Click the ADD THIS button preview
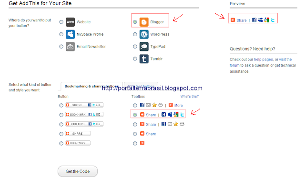This screenshot has width=305, height=177. (84, 124)
